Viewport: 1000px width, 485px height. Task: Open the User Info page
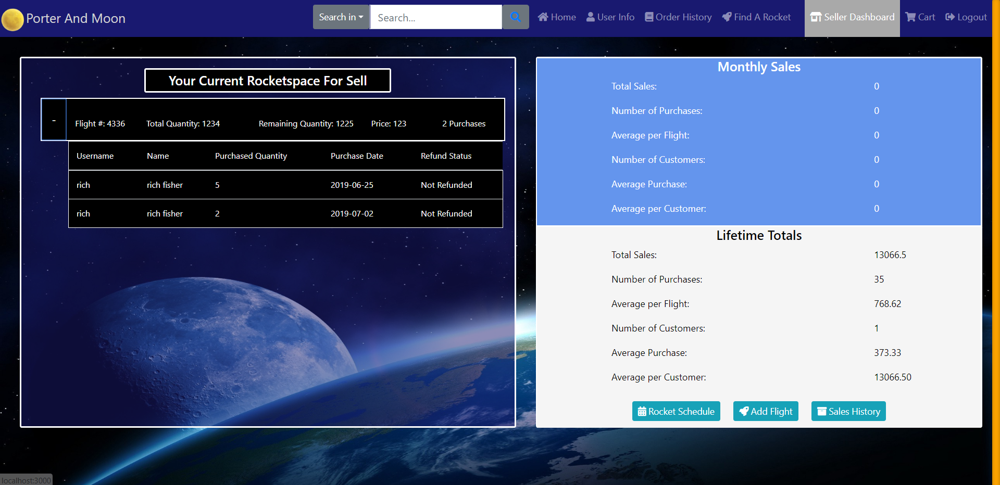tap(610, 17)
